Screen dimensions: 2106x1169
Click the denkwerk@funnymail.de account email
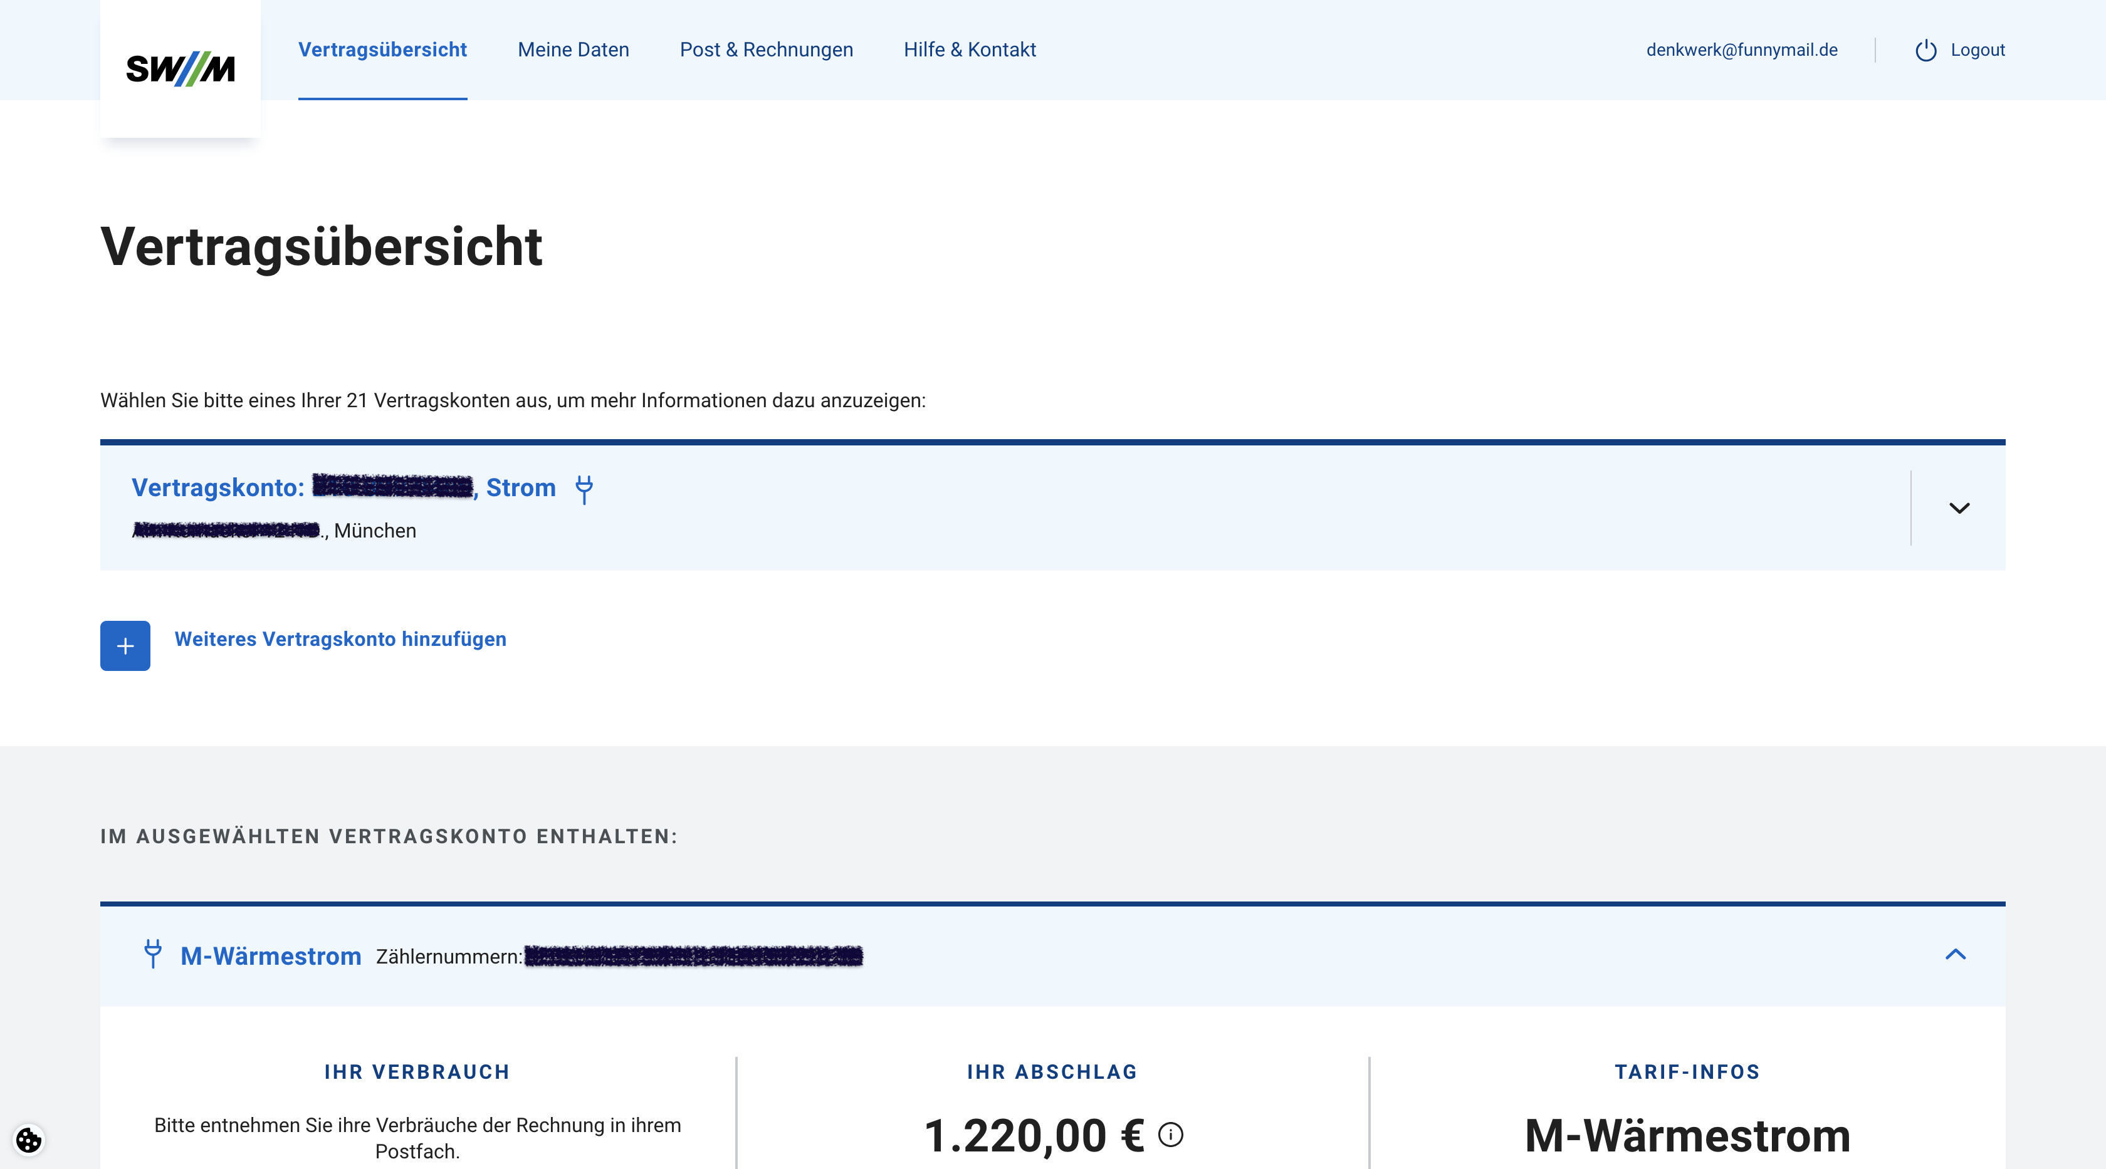1741,50
